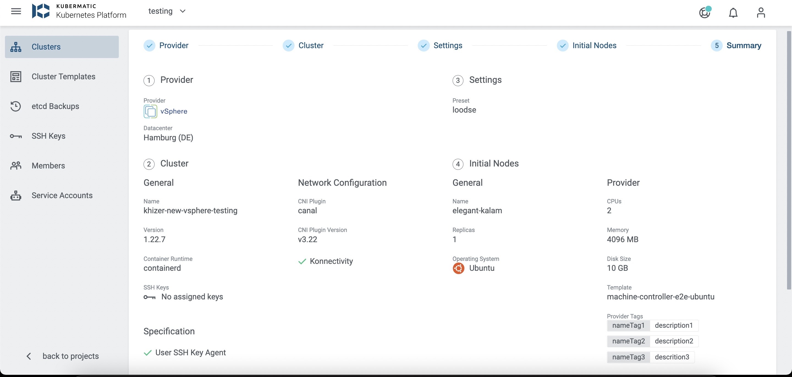
Task: Open etcd Backups via the history icon
Action: coord(16,106)
